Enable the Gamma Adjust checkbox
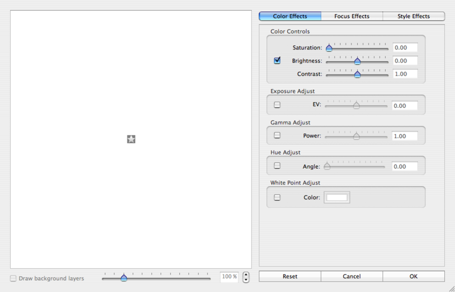Screen dimensions: 455x292 point(277,135)
